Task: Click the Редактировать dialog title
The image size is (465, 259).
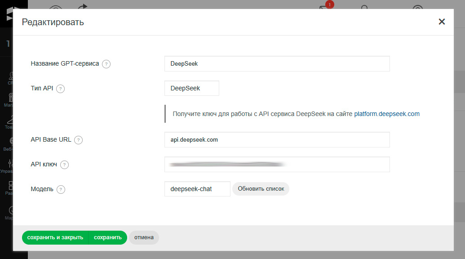Action: tap(53, 22)
